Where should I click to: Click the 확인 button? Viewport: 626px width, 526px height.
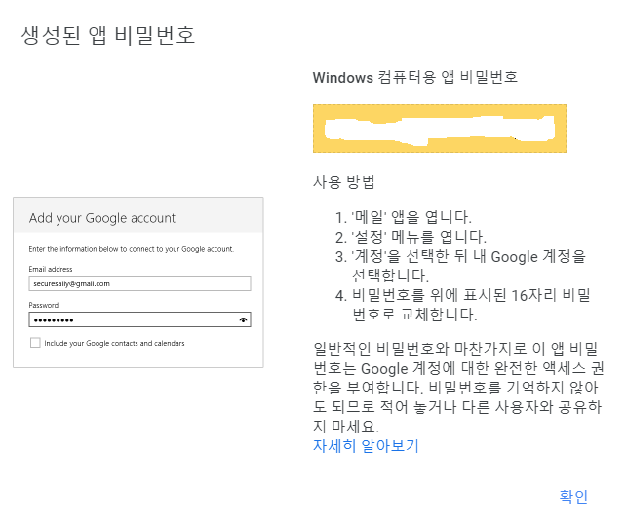point(572,497)
